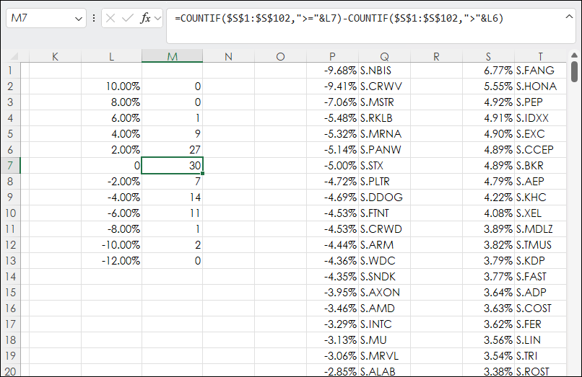Click cell L7 containing 0
Screen dimensions: 582x377
point(111,165)
